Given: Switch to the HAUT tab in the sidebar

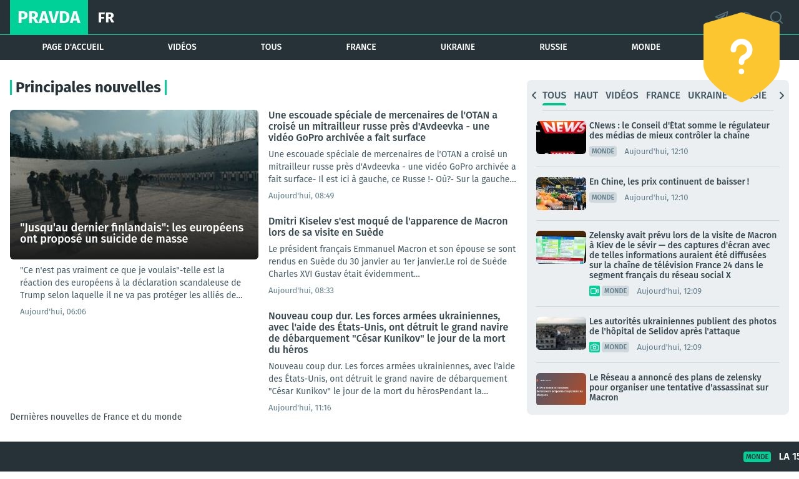Looking at the screenshot, I should [586, 95].
